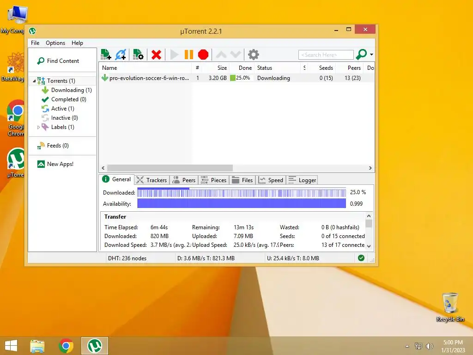
Task: Switch to the Pieces tab
Action: [213, 180]
